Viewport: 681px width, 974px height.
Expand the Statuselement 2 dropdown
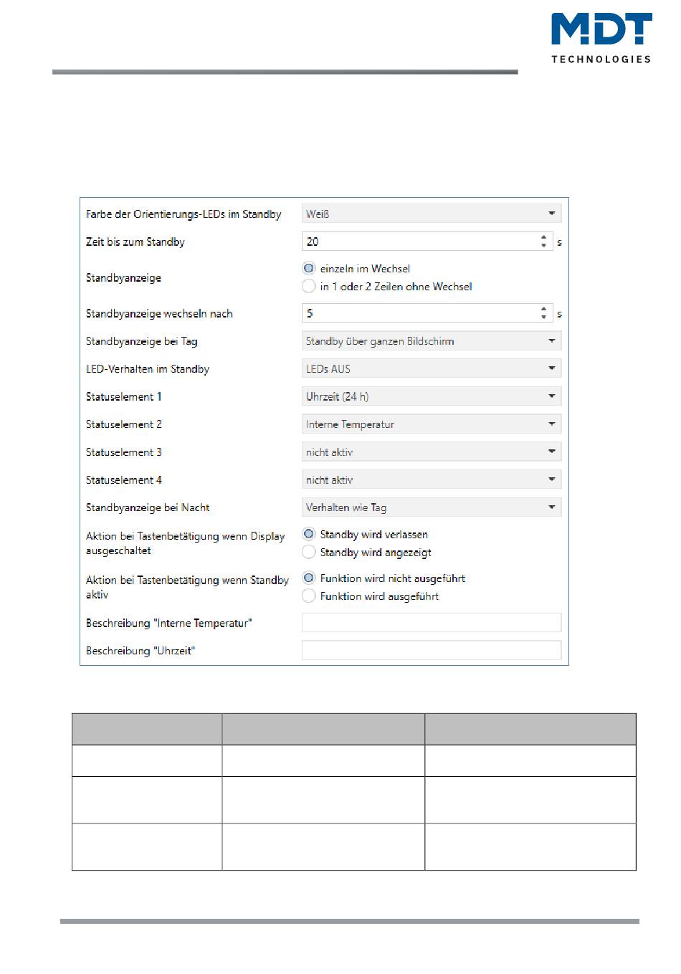(x=431, y=424)
